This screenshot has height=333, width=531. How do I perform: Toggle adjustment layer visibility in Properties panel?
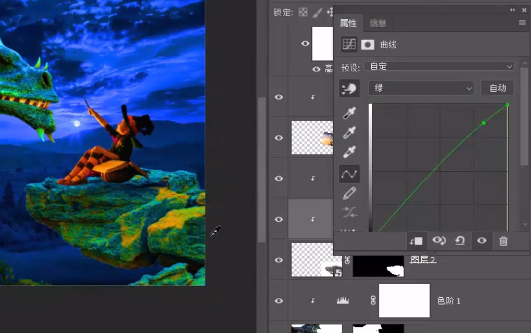[482, 241]
